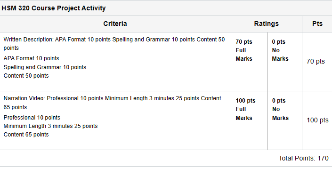Click the Pts column header
332x176 pixels.
(x=317, y=24)
